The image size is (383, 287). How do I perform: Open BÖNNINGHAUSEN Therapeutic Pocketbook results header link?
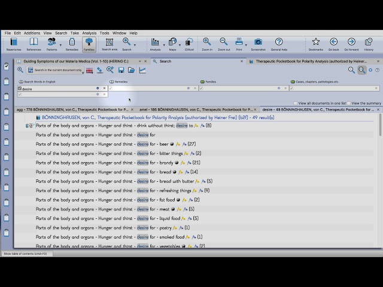coord(158,118)
